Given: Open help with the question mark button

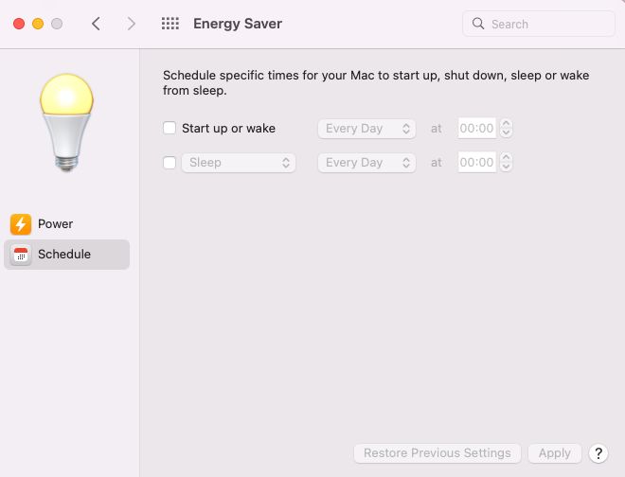Looking at the screenshot, I should (x=598, y=453).
